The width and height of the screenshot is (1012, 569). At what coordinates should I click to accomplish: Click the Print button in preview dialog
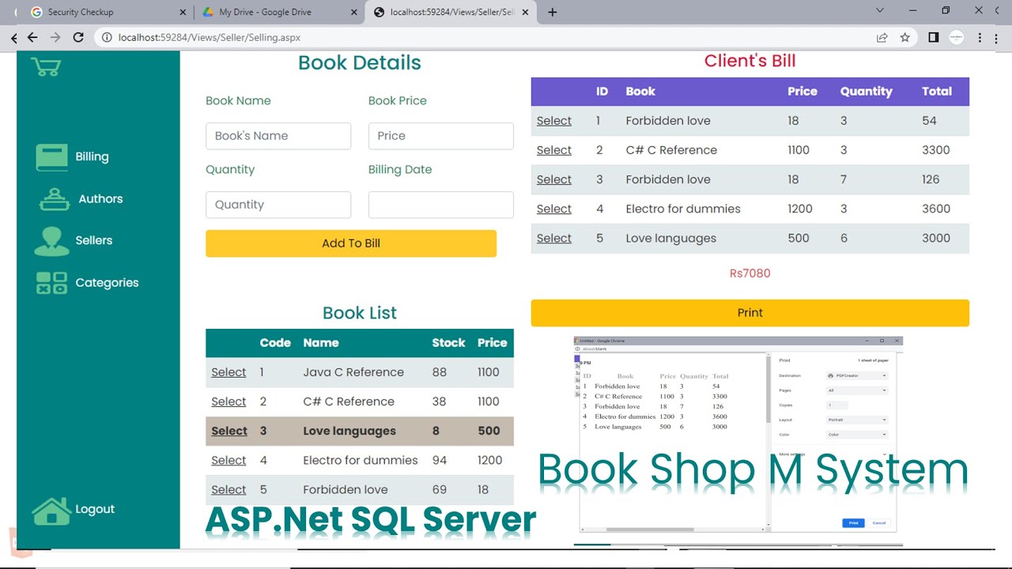pos(853,523)
